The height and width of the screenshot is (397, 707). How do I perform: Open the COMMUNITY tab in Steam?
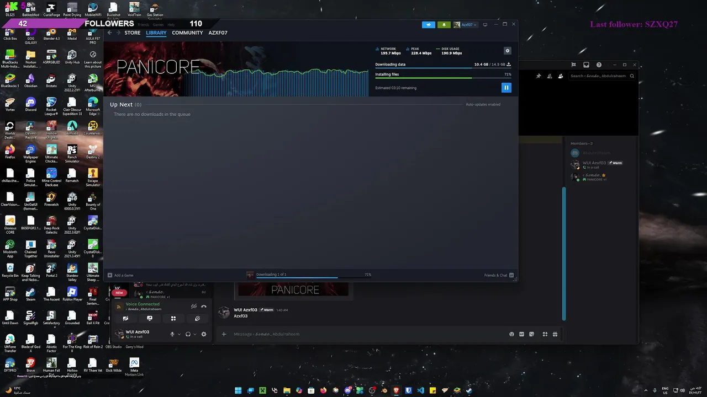187,33
